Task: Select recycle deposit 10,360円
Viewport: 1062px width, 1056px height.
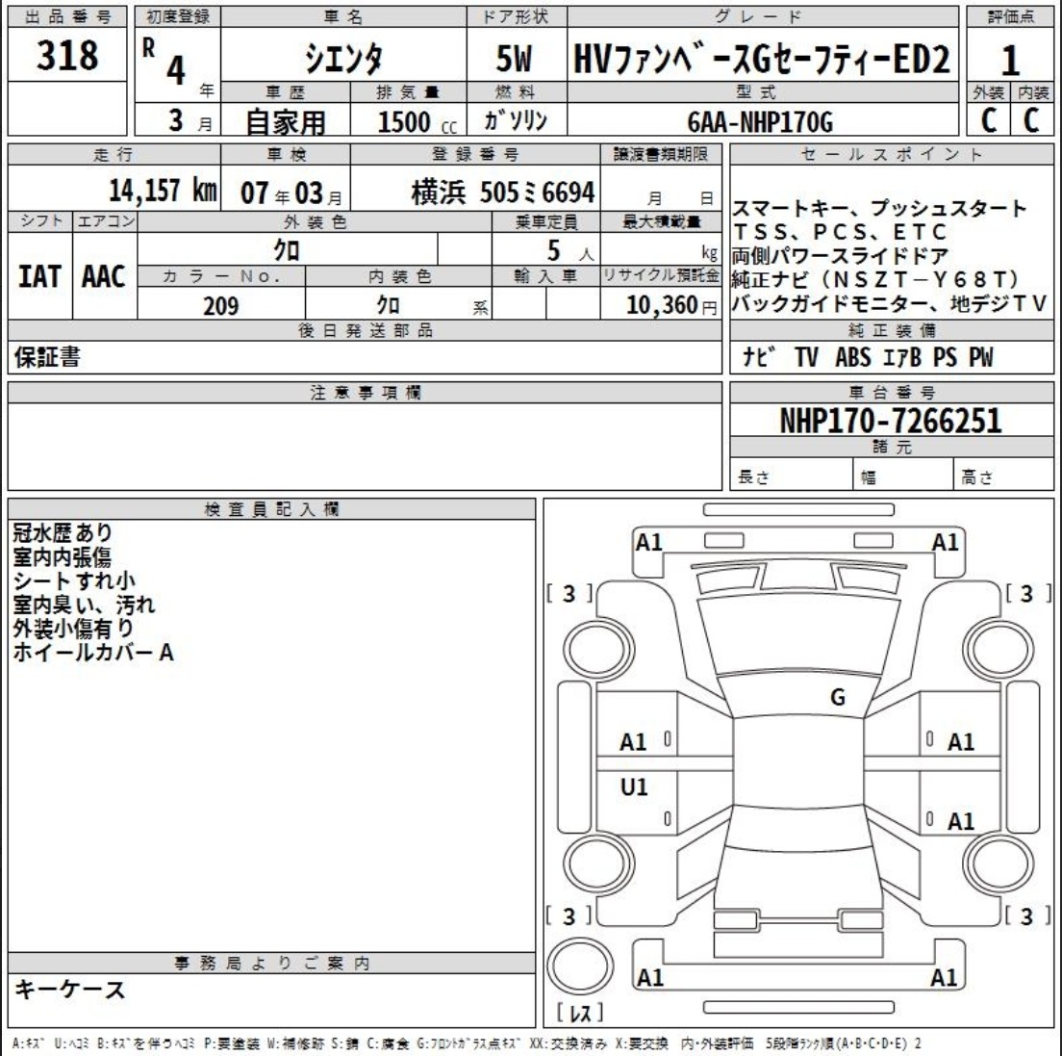Action: click(671, 306)
